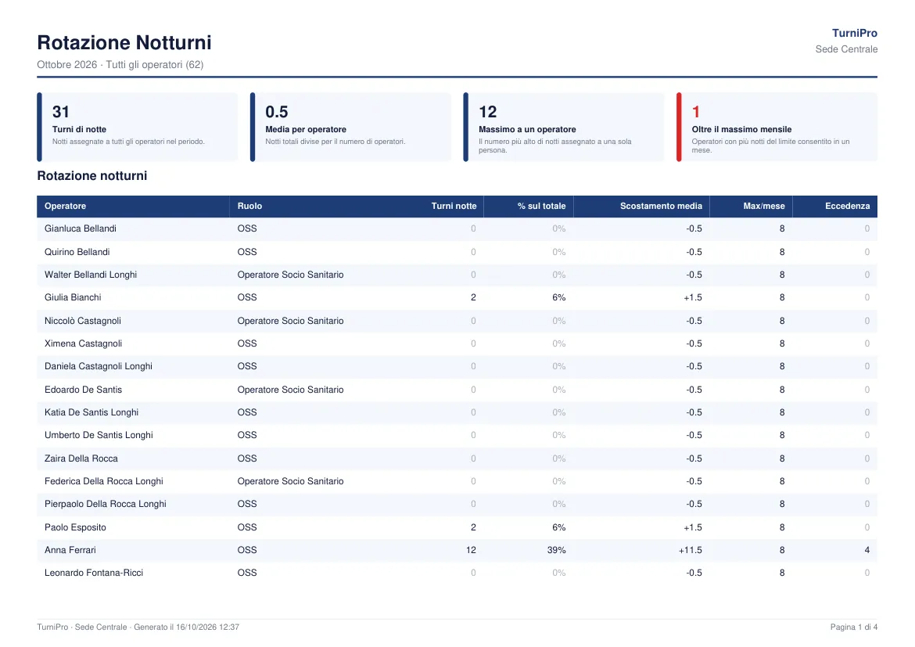Select operator Katia De Santis Longhi

[x=91, y=412]
